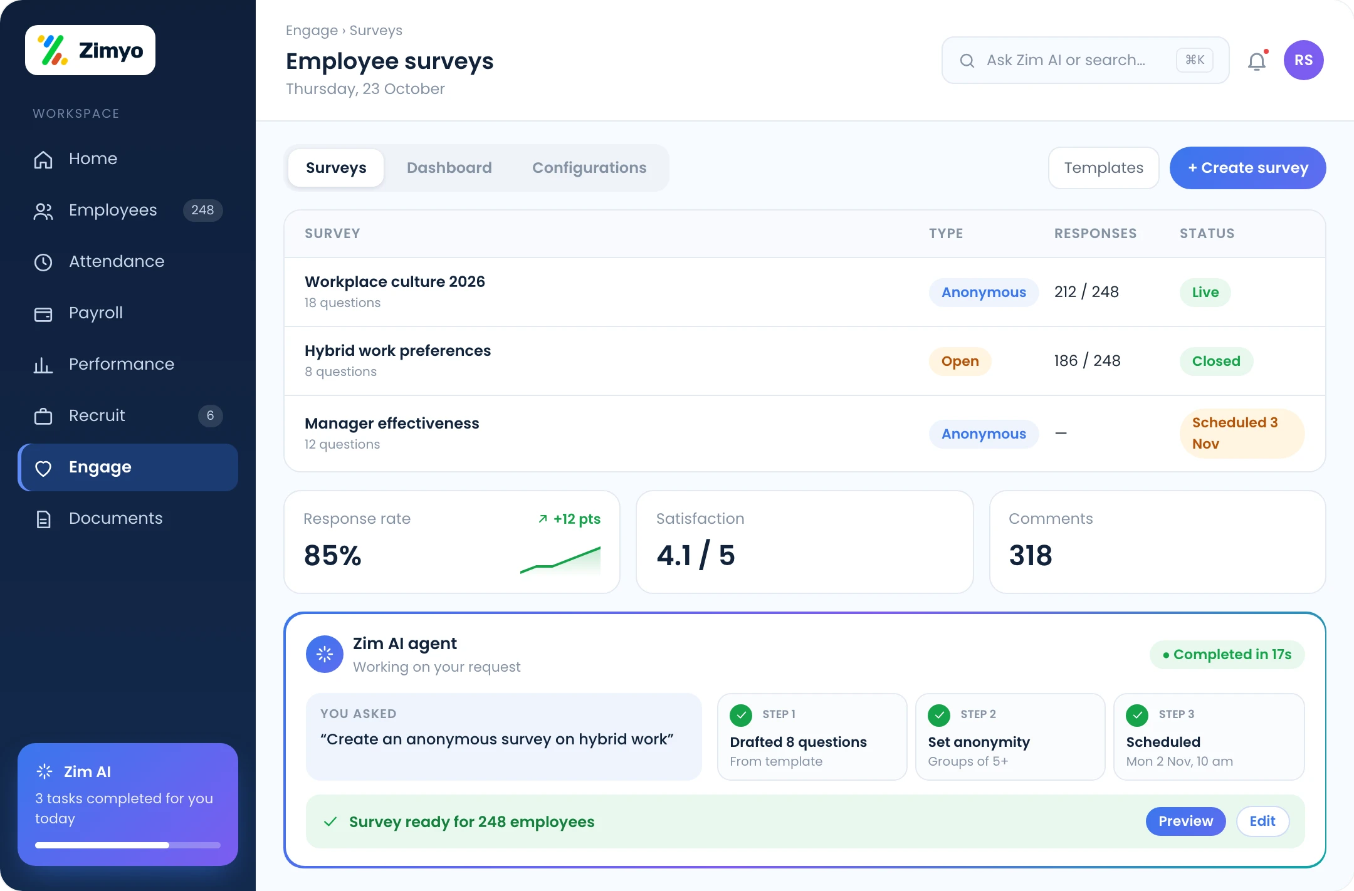Click the response rate trend sparkline
The width and height of the screenshot is (1354, 891).
(560, 560)
